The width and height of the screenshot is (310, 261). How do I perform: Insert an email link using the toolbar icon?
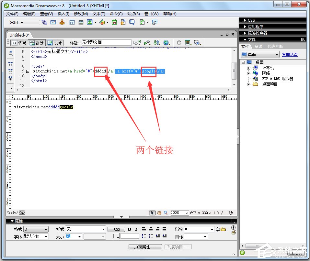(x=53, y=22)
